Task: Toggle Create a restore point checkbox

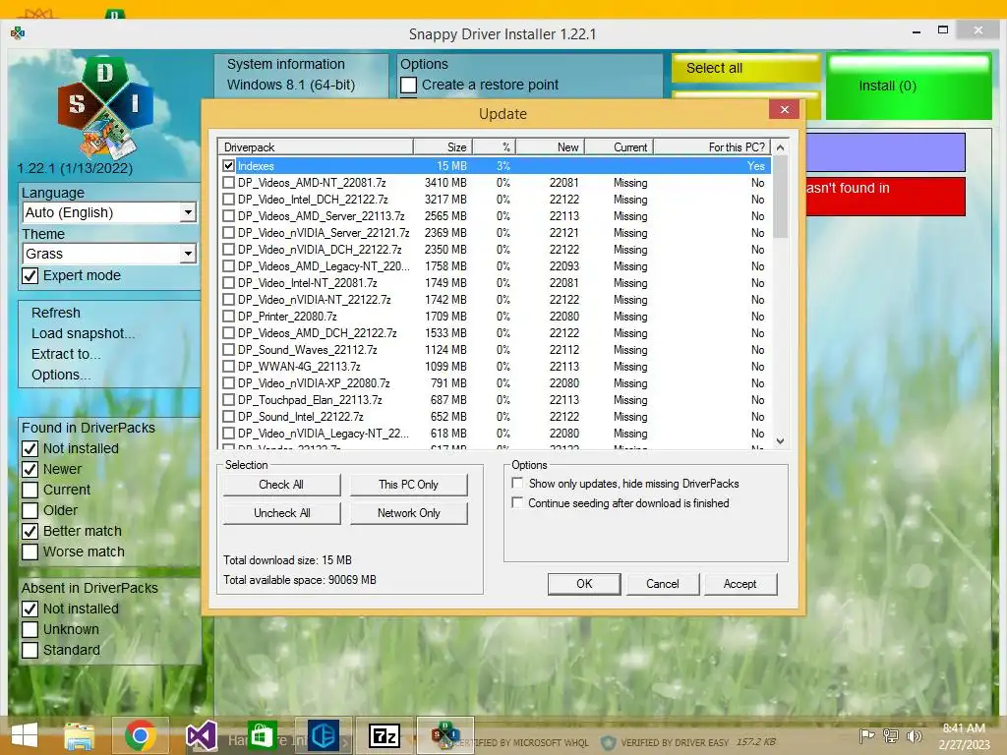Action: point(408,85)
